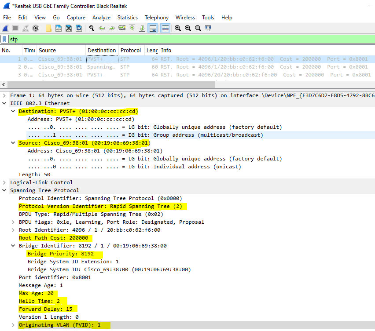375x331 pixels.
Task: Open the Telephony menu
Action: pyautogui.click(x=157, y=18)
